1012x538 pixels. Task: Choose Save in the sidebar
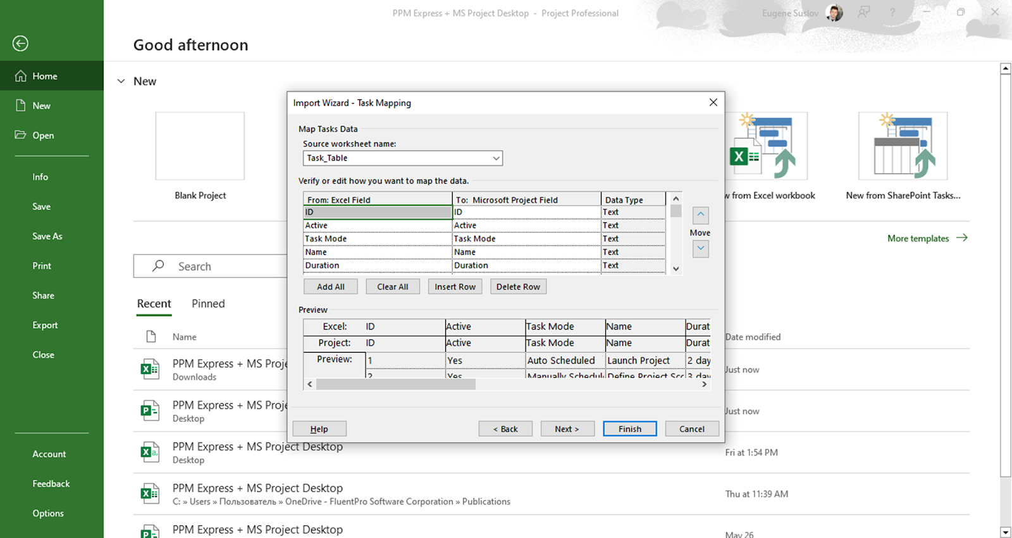pos(42,206)
